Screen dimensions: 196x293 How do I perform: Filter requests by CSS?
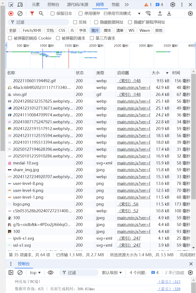[x=62, y=30]
